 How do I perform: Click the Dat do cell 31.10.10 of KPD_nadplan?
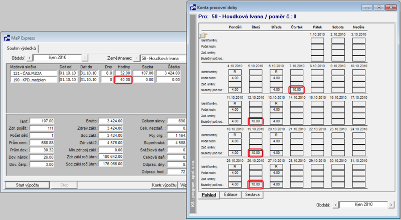point(89,80)
